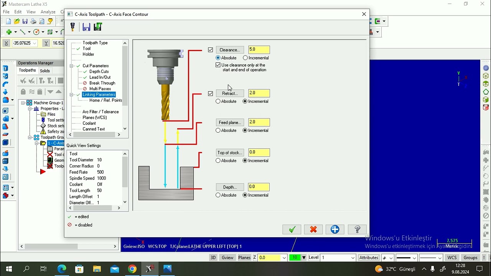Click the create circle icon
Viewport: 491px width, 276px height.
(x=36, y=32)
